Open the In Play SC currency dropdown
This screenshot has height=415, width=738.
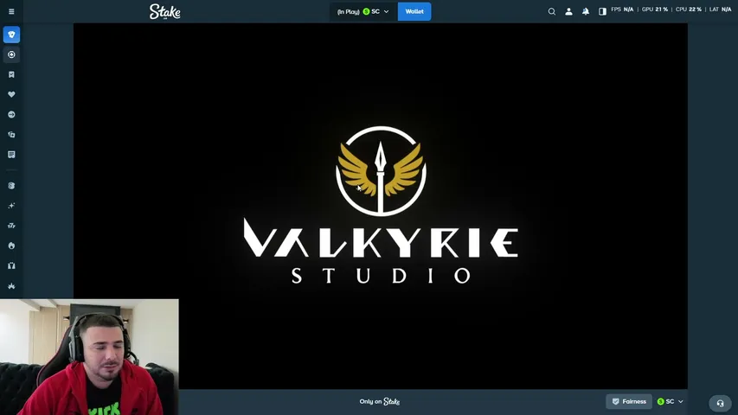coord(363,11)
